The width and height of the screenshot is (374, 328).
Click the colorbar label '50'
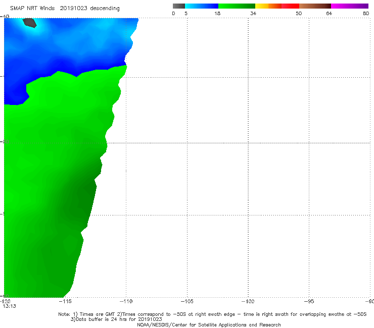pos(299,13)
